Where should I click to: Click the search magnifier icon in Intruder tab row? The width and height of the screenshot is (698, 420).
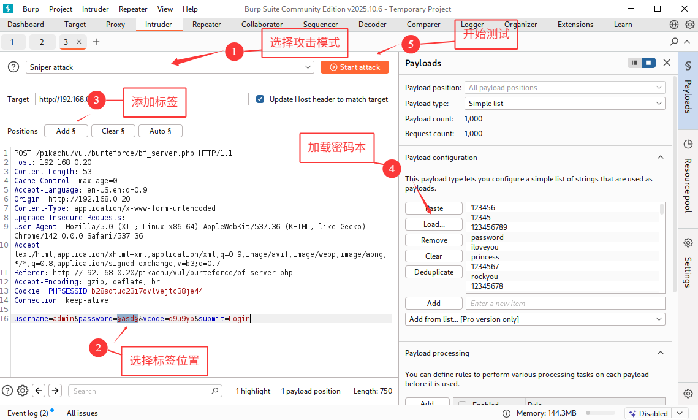pos(674,42)
